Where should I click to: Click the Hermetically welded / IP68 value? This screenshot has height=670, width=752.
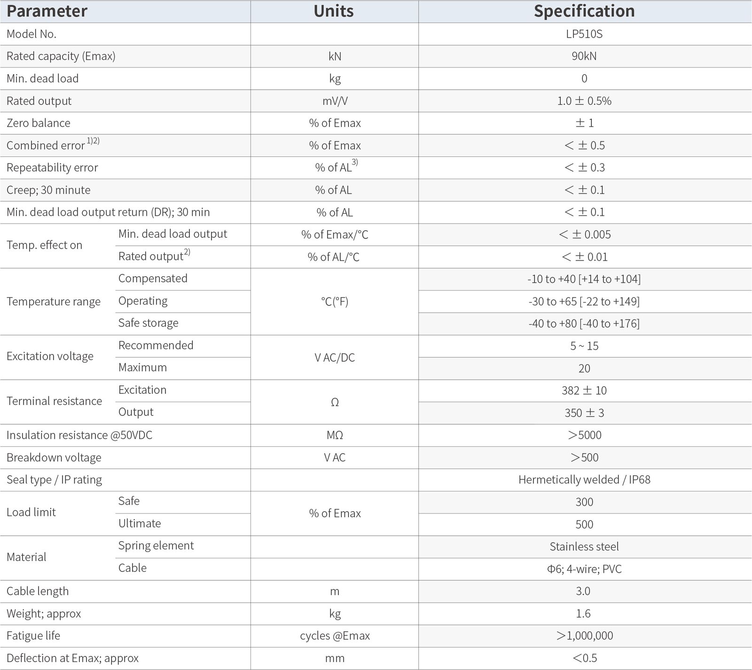584,480
